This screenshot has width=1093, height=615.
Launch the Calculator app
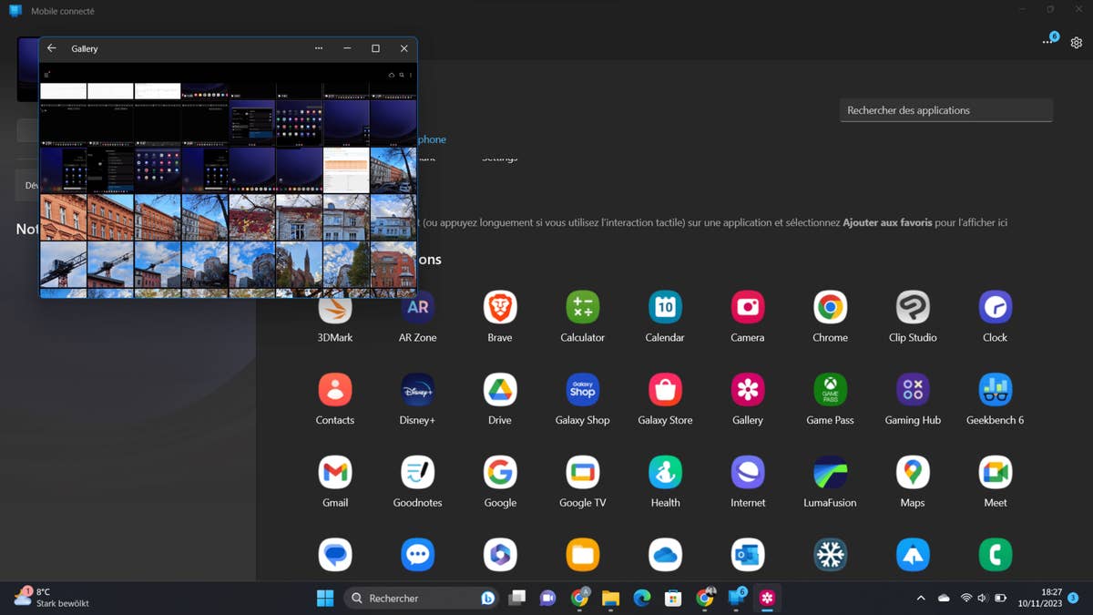coord(582,308)
